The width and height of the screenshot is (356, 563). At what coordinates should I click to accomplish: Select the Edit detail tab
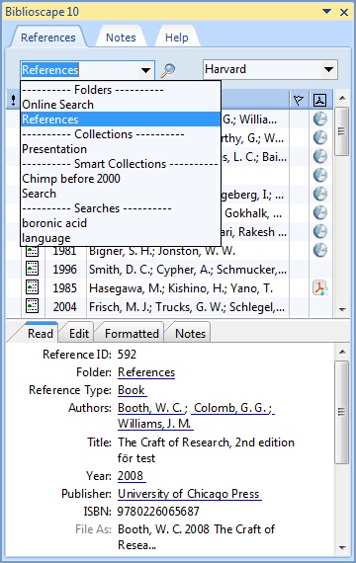pos(79,334)
